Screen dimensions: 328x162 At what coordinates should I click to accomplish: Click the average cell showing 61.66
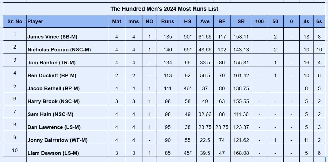coord(205,37)
